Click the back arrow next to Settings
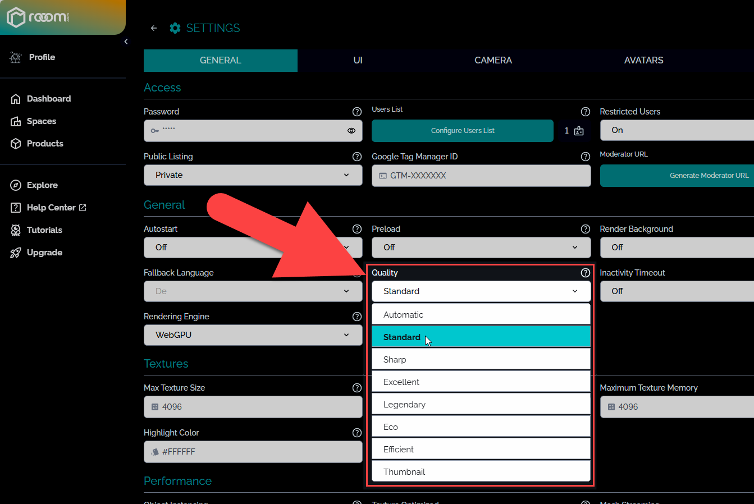The width and height of the screenshot is (754, 504). point(154,28)
